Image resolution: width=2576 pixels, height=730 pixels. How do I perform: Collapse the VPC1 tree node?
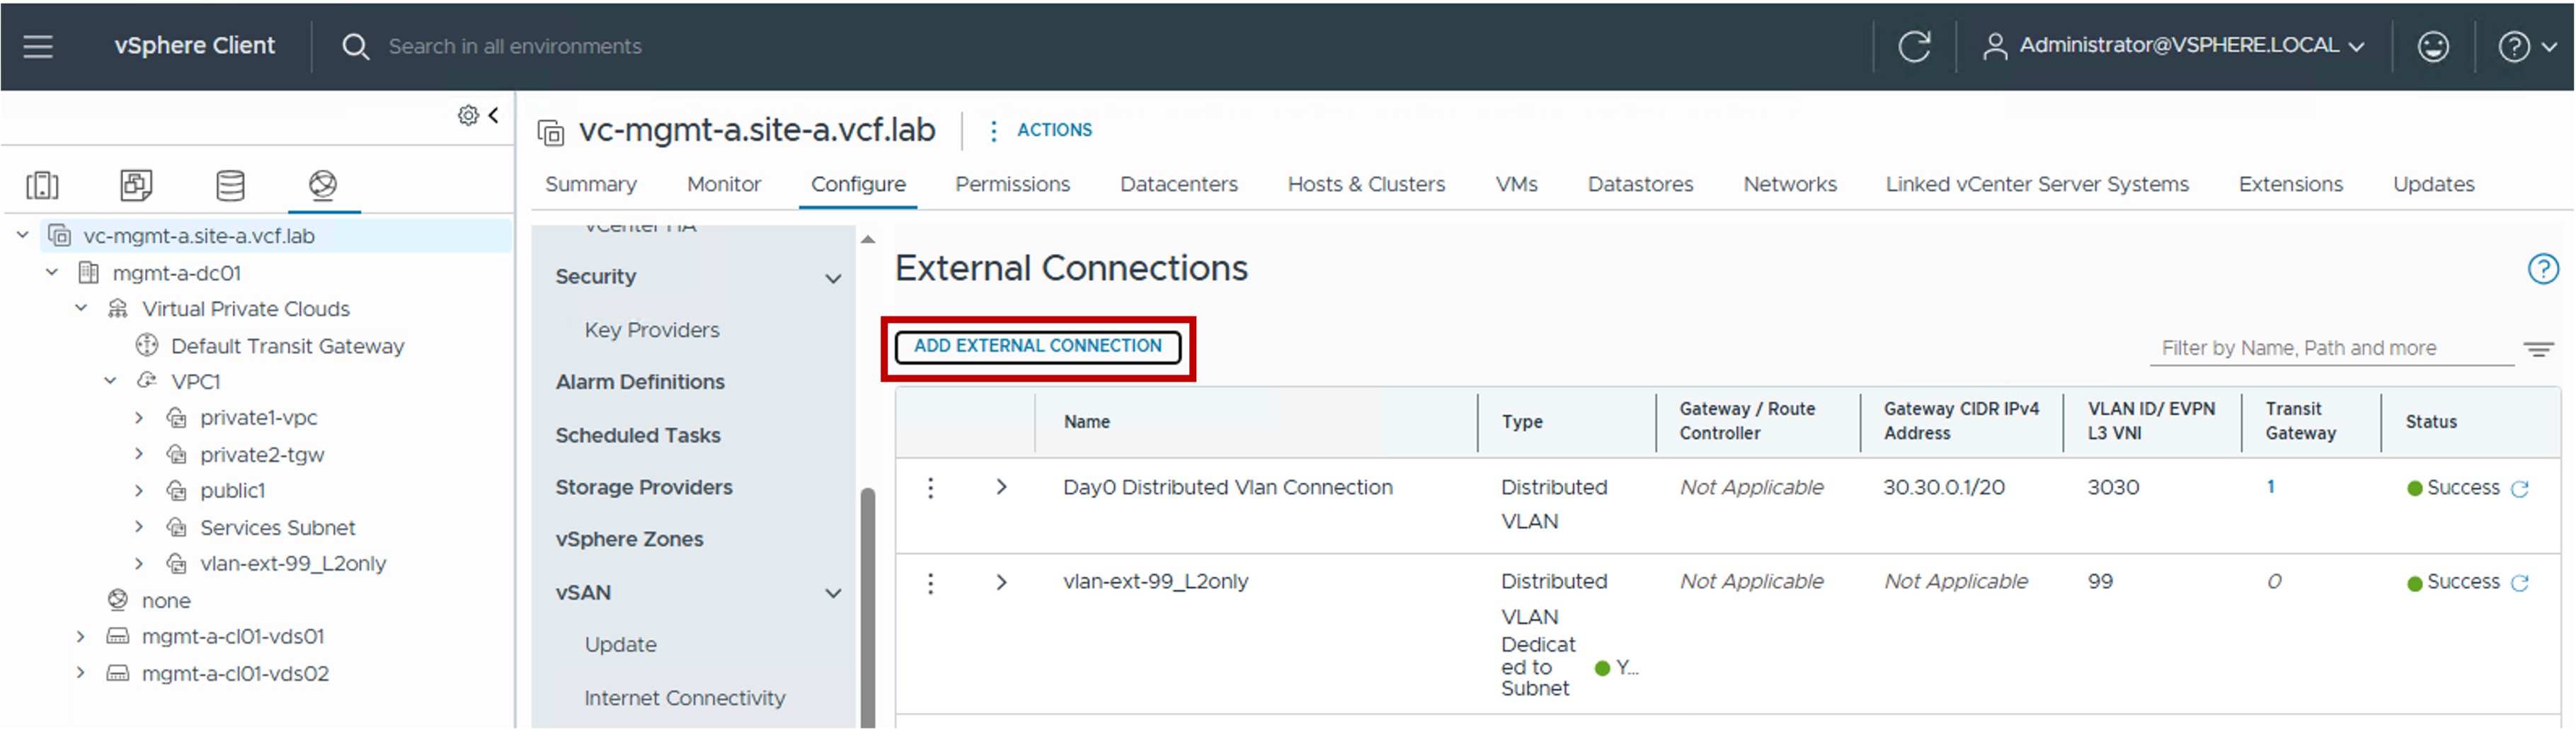(110, 381)
